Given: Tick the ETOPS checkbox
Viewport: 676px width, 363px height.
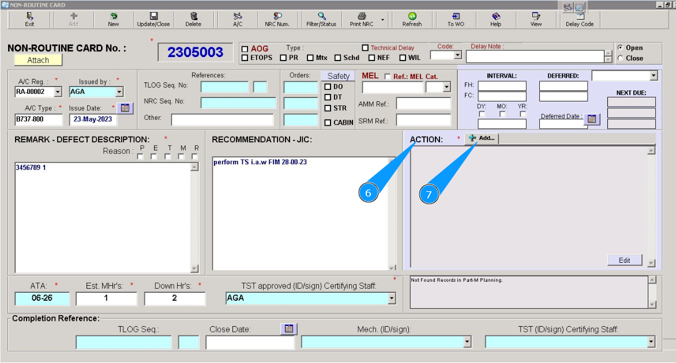Looking at the screenshot, I should click(x=245, y=58).
